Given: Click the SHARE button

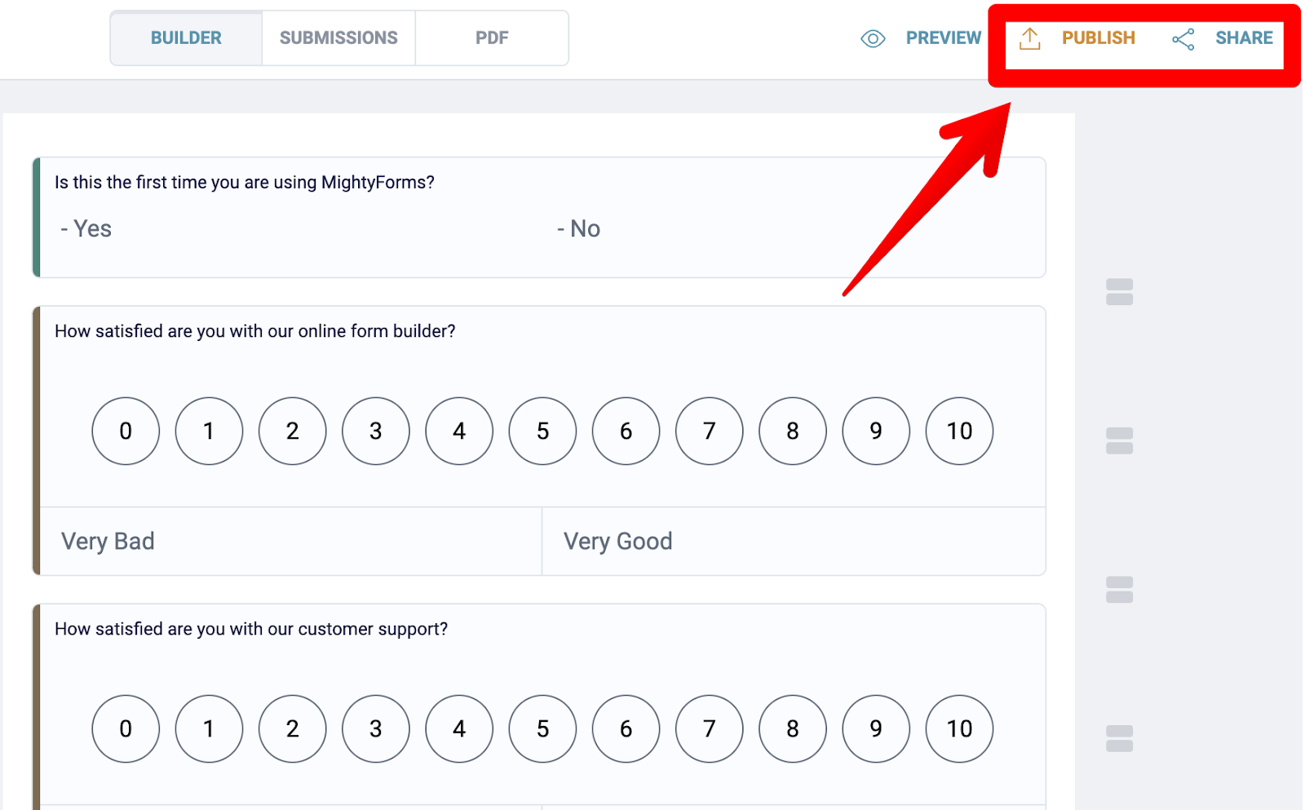Looking at the screenshot, I should click(1244, 38).
